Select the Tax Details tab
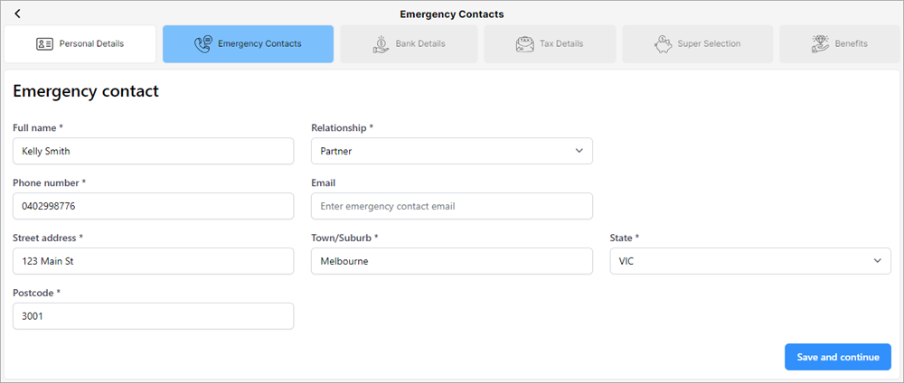The height and width of the screenshot is (383, 904). [550, 43]
